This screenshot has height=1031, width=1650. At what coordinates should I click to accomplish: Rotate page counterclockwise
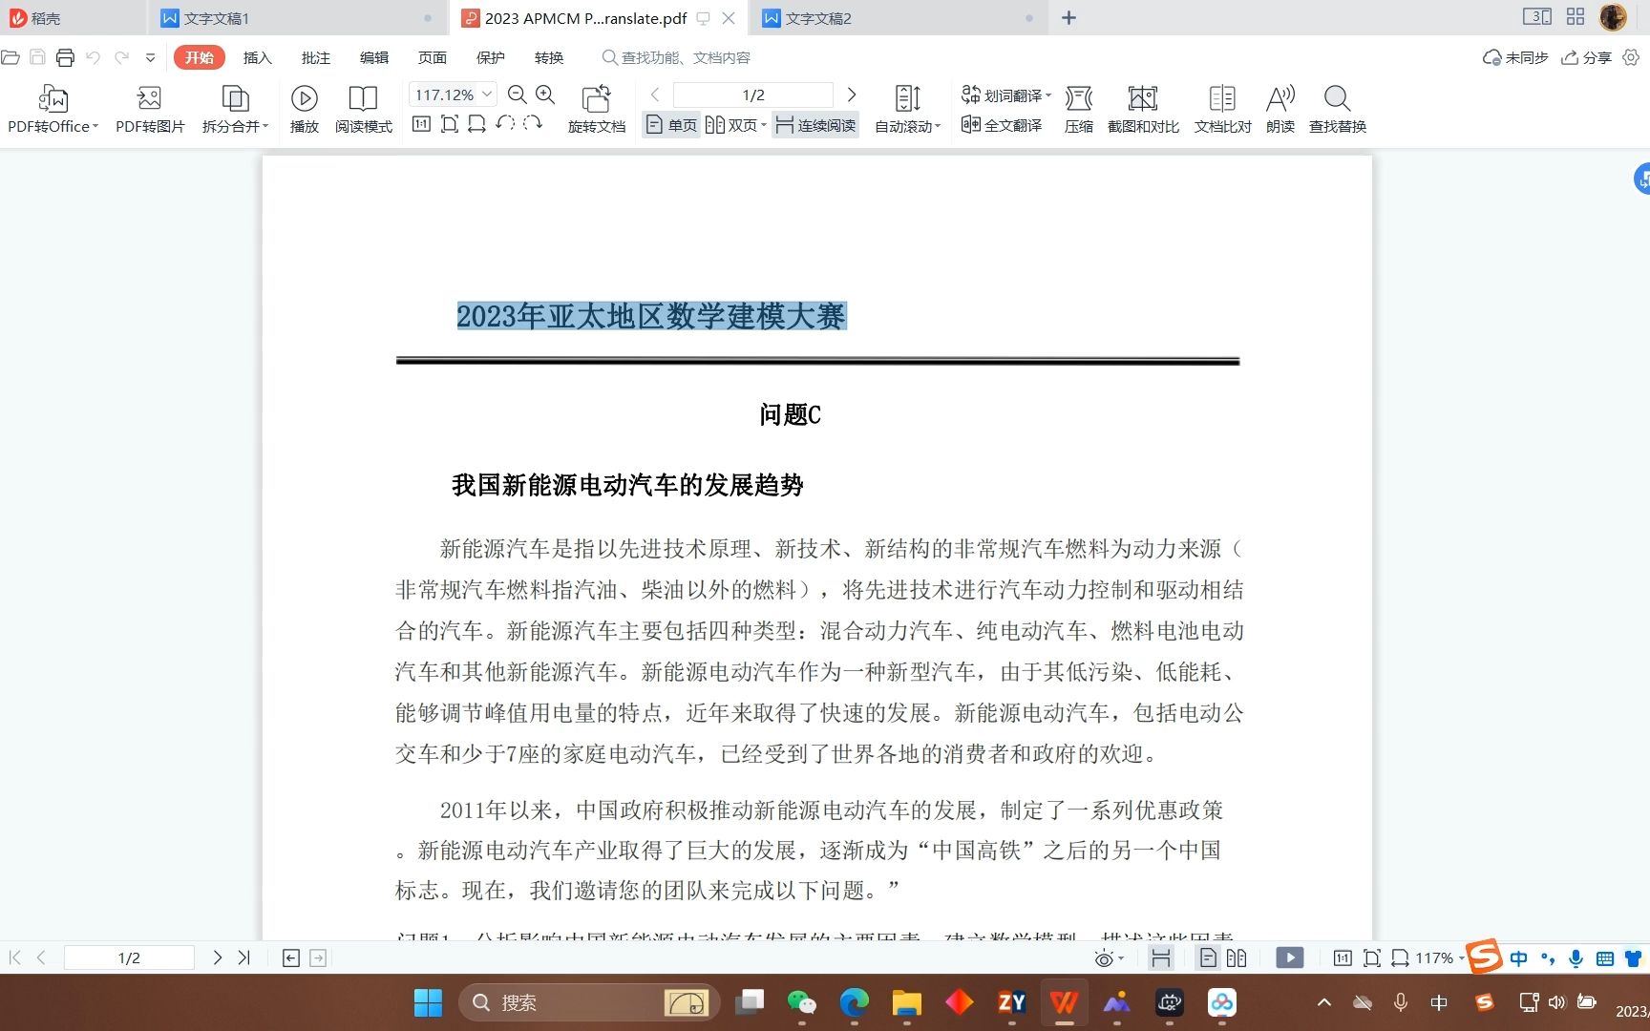coord(505,124)
